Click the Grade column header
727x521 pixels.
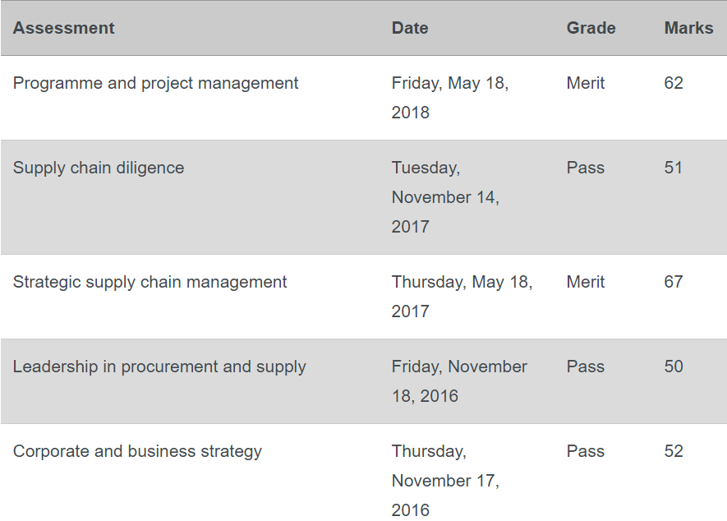point(591,28)
